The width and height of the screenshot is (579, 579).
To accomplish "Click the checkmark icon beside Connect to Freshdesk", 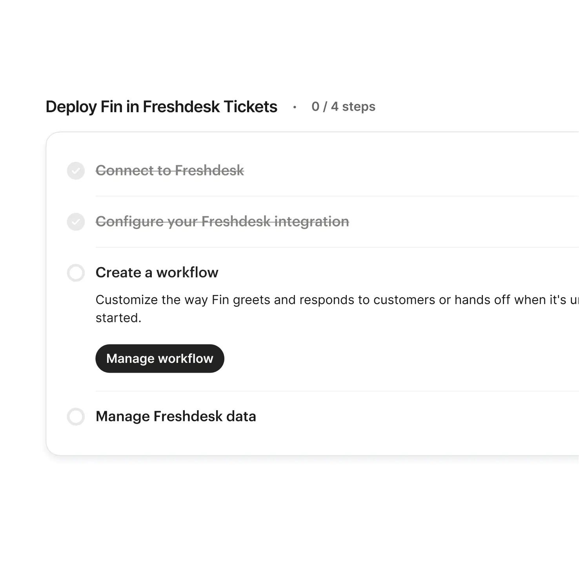I will coord(76,171).
